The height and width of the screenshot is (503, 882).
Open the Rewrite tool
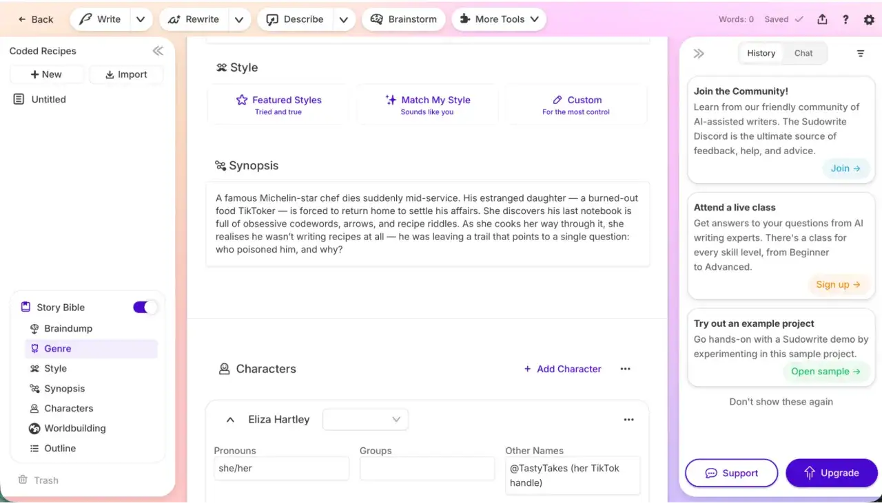(x=194, y=19)
